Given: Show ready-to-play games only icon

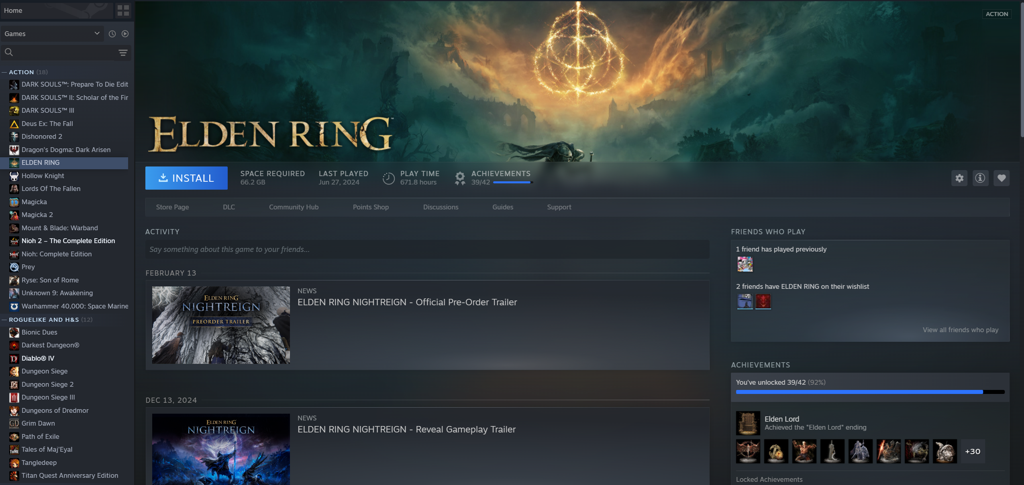Looking at the screenshot, I should (x=125, y=34).
